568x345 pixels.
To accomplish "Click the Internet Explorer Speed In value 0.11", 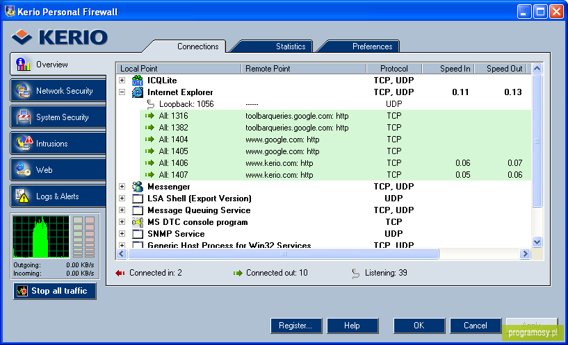I will point(460,92).
